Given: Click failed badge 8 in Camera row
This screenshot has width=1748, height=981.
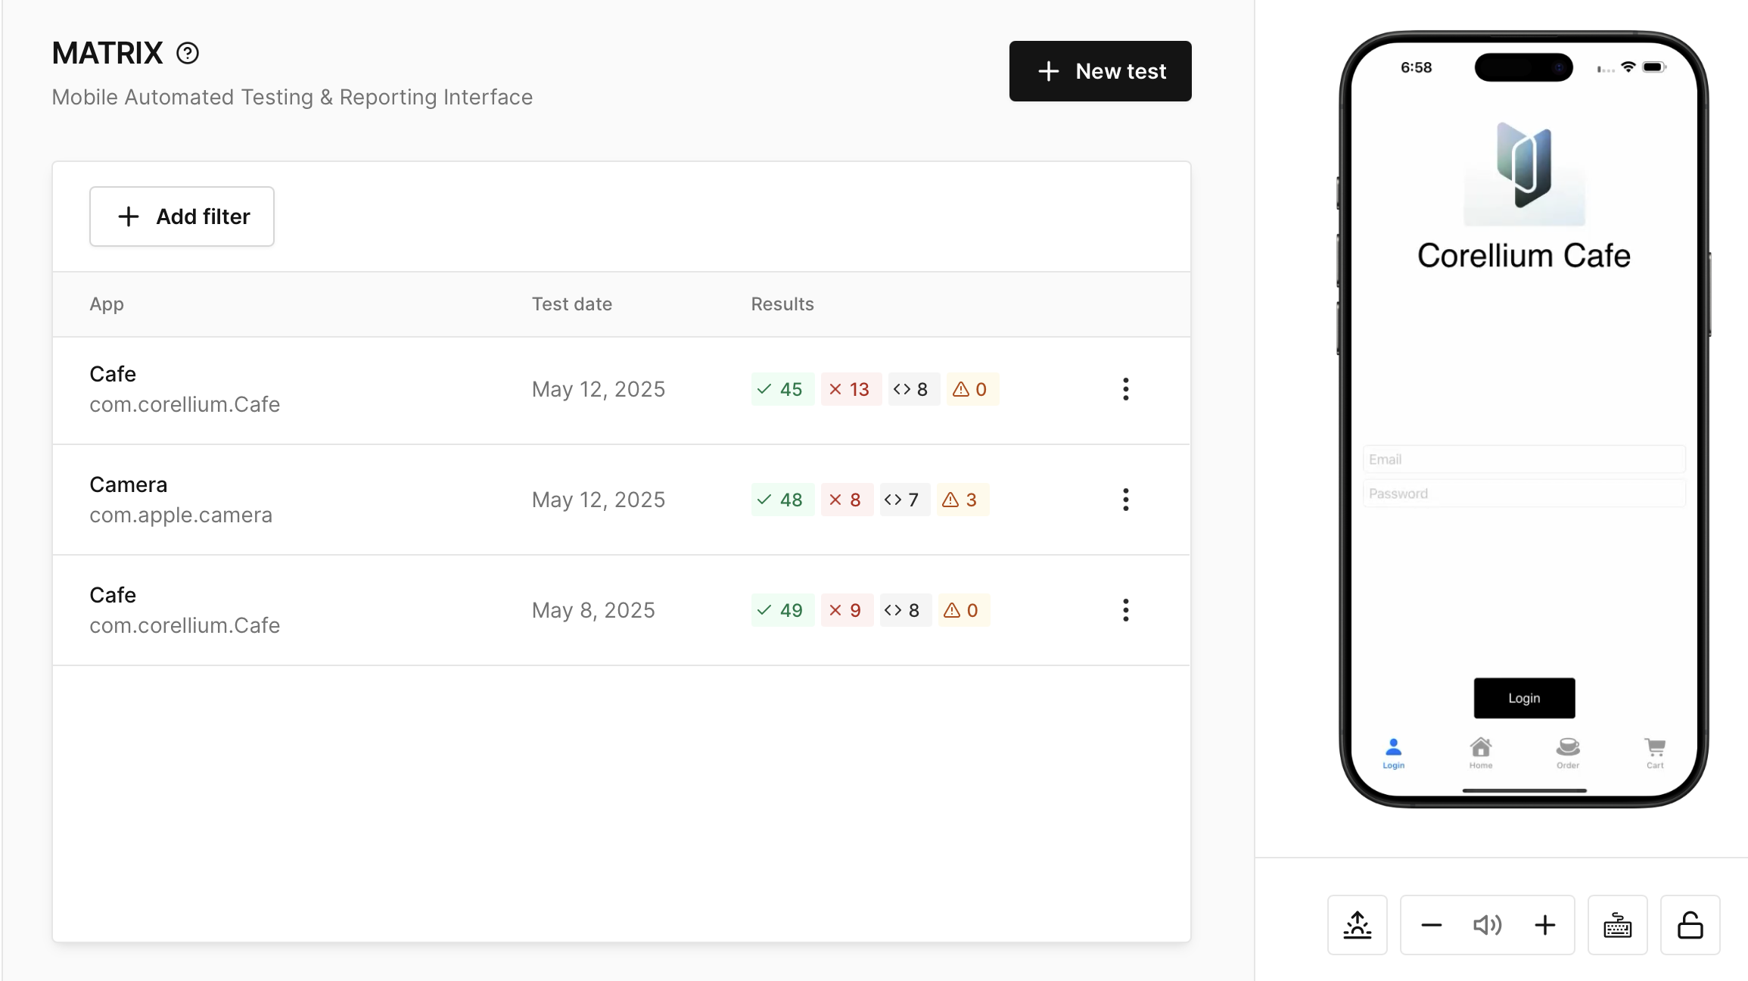Looking at the screenshot, I should (x=847, y=500).
